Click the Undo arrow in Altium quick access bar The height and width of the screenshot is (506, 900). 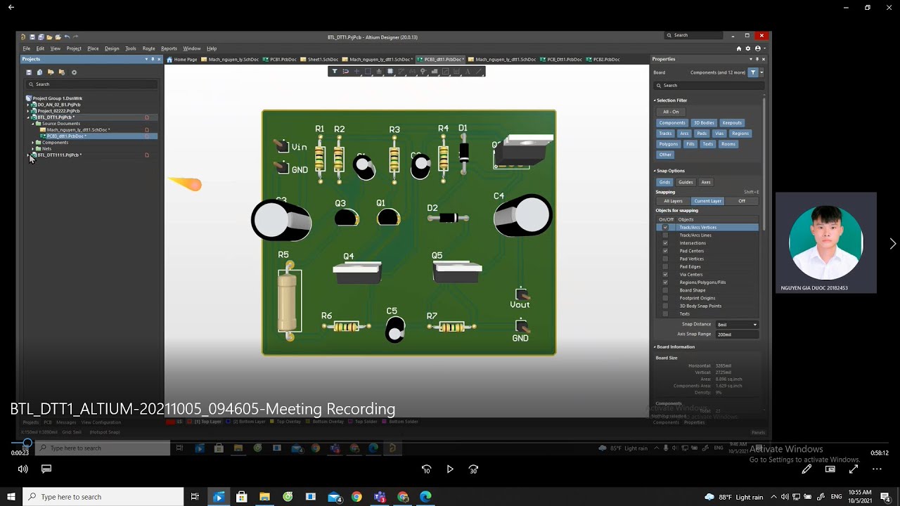point(67,37)
